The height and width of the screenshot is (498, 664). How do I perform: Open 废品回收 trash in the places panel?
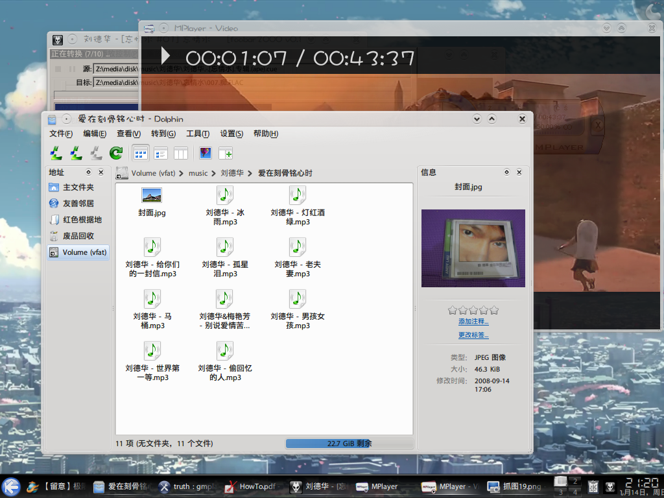click(x=78, y=236)
